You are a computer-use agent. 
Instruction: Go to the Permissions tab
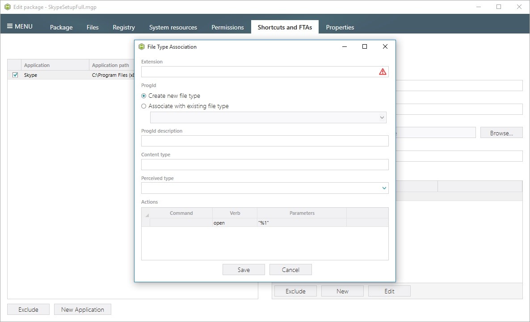227,27
